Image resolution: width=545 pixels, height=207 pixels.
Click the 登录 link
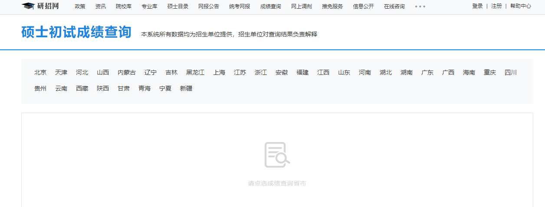click(477, 6)
